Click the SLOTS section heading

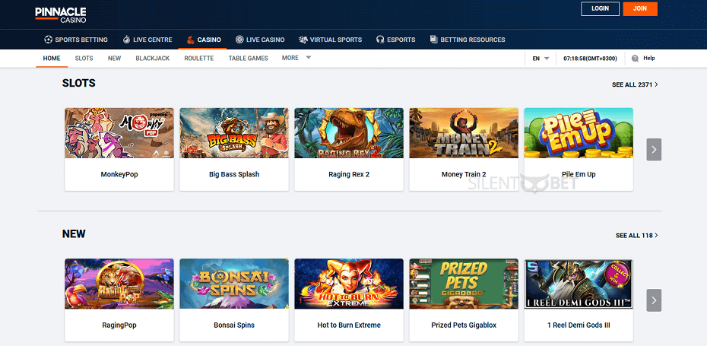(79, 84)
